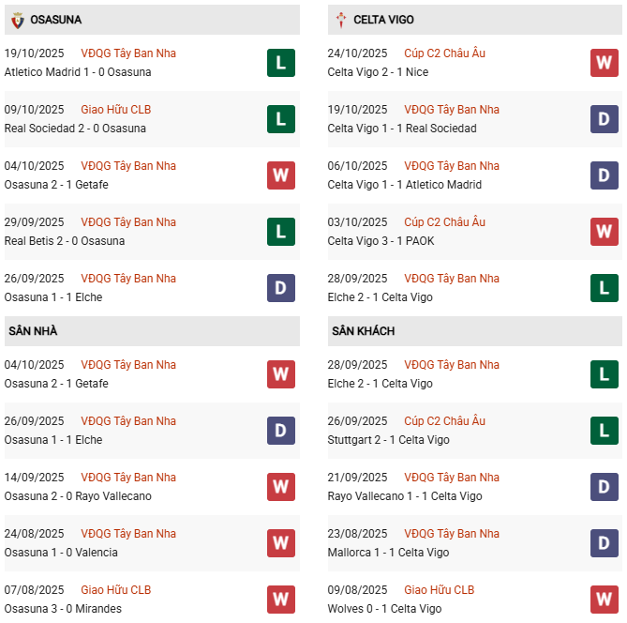Image resolution: width=627 pixels, height=623 pixels.
Task: Click draw badge for Celta Vigo 1-1 Atletico Madrid
Action: (x=604, y=175)
